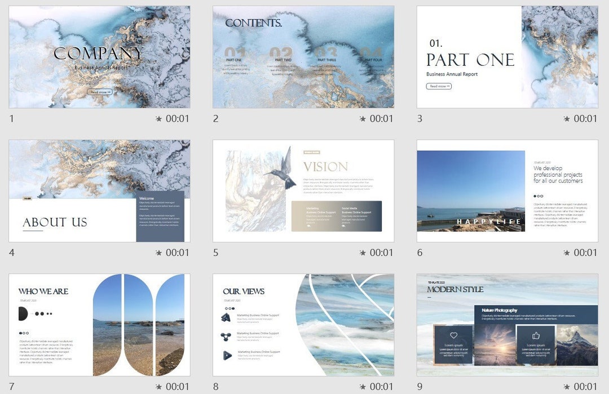Click the 00:01 timing under slide 1
The image size is (609, 394).
click(x=178, y=119)
